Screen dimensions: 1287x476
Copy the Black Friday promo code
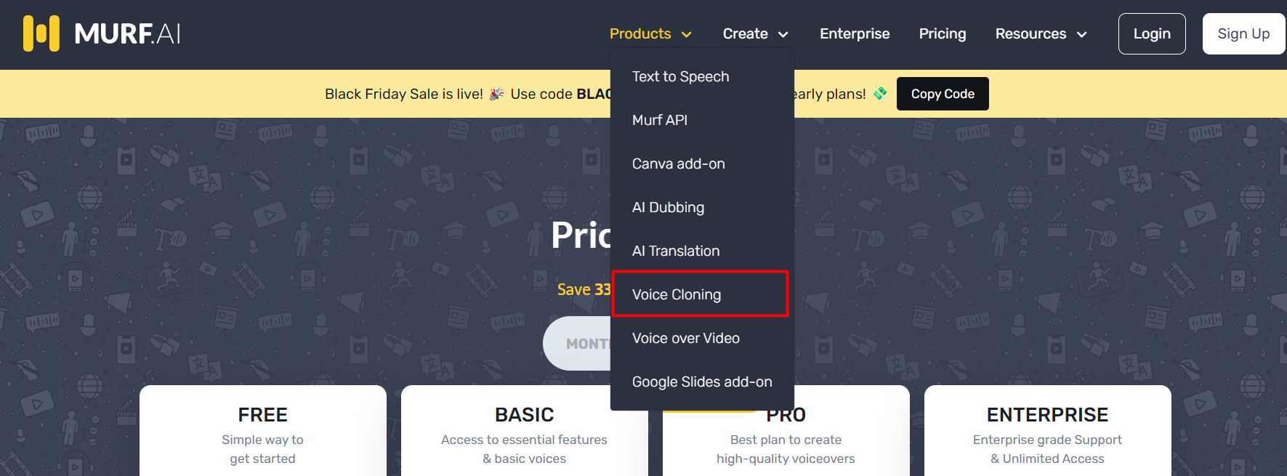click(942, 94)
